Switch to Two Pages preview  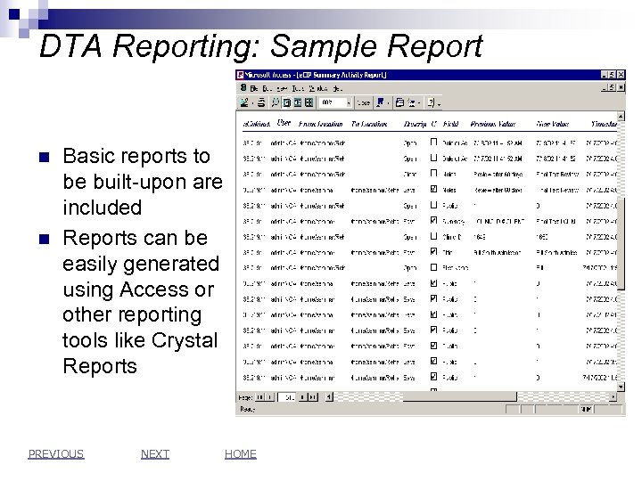[x=298, y=102]
